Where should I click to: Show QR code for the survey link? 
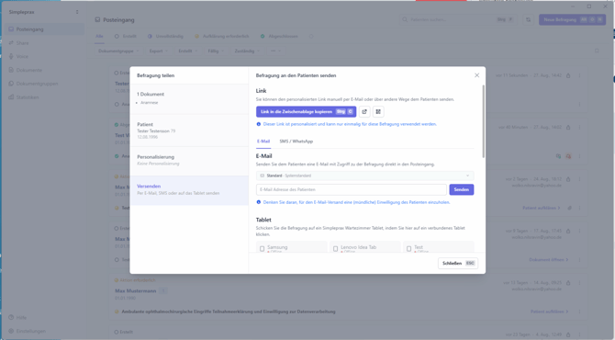point(378,111)
